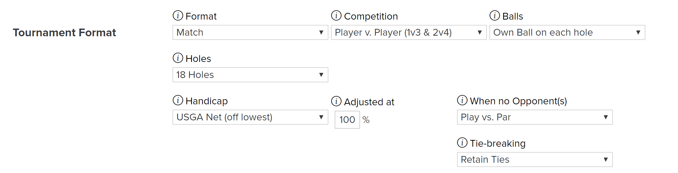This screenshot has height=173, width=678.
Task: Expand the 18 Holes dropdown
Action: coord(250,75)
